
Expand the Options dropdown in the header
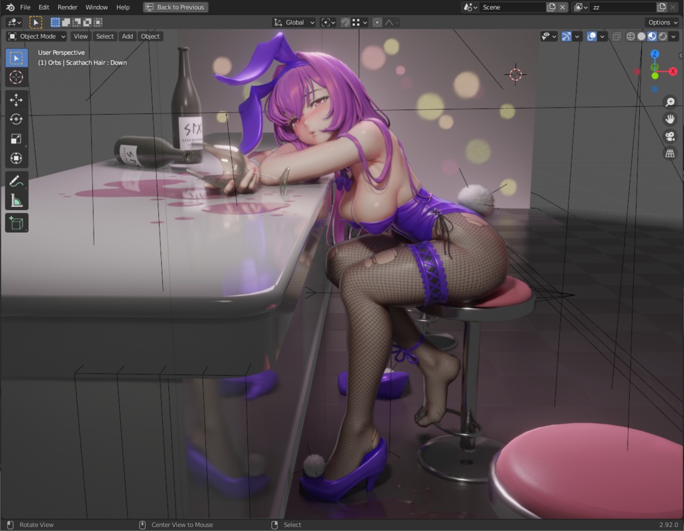(x=661, y=21)
